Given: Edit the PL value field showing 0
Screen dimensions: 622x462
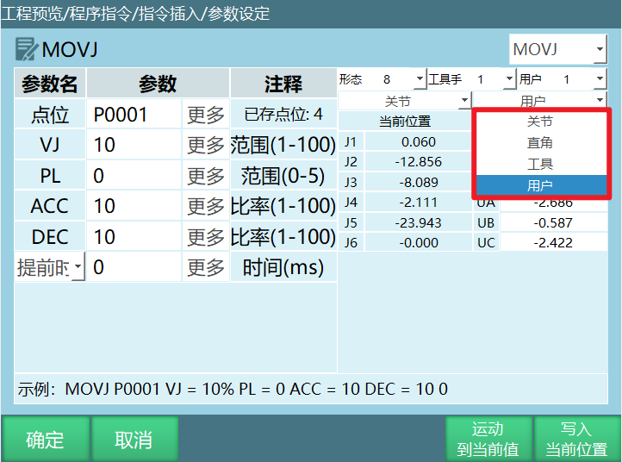Looking at the screenshot, I should (134, 176).
